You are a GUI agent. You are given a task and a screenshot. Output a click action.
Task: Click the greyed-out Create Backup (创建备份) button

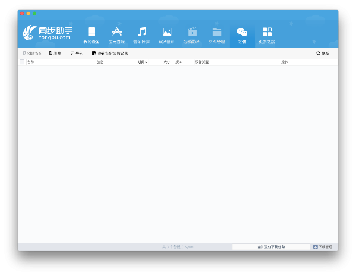[32, 53]
